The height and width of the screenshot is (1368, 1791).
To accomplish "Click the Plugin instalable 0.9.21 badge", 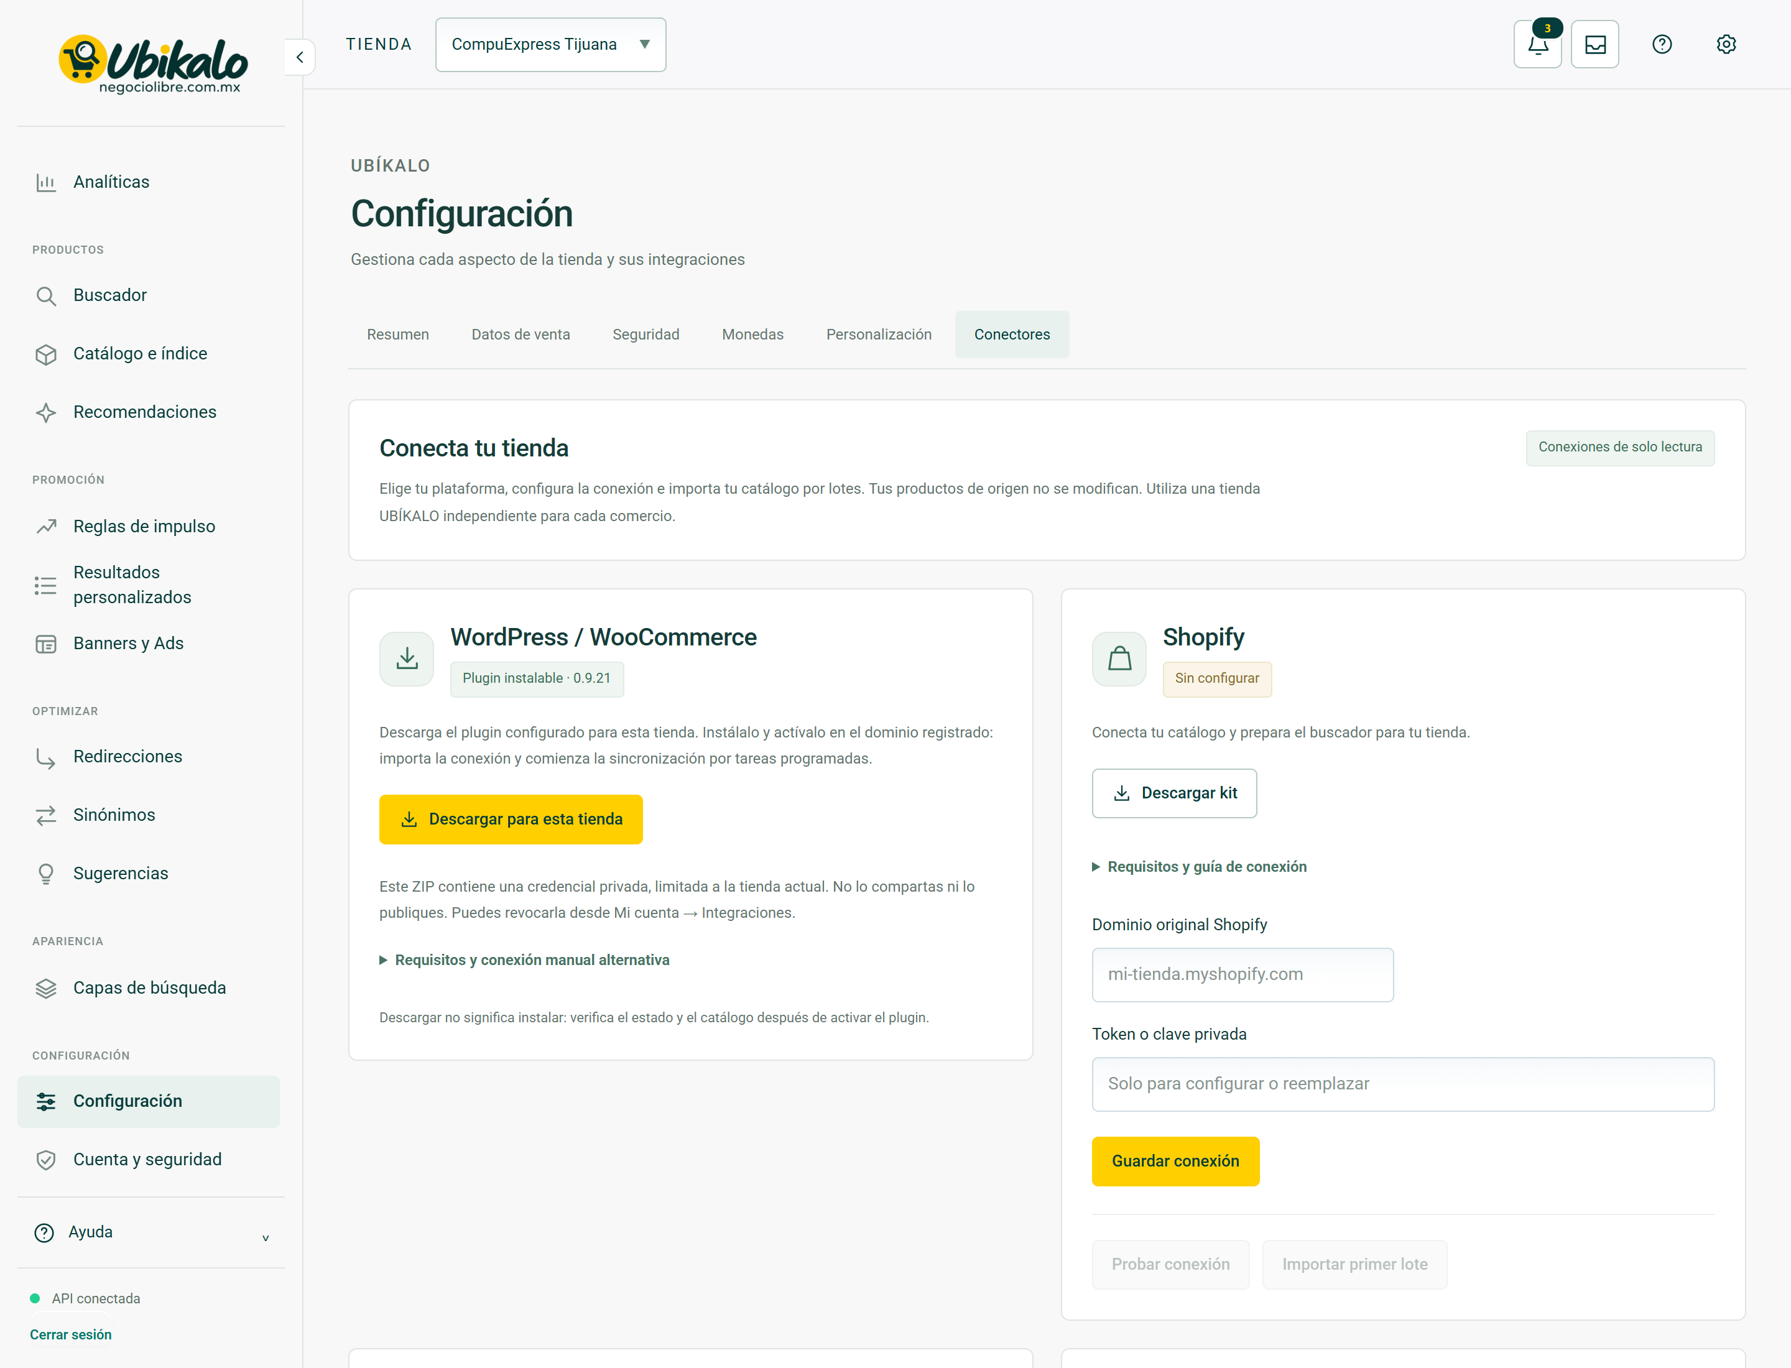I will coord(537,679).
